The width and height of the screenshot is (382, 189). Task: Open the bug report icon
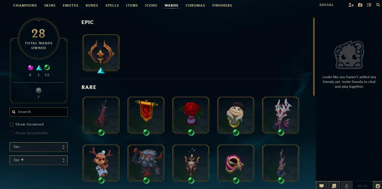click(378, 185)
